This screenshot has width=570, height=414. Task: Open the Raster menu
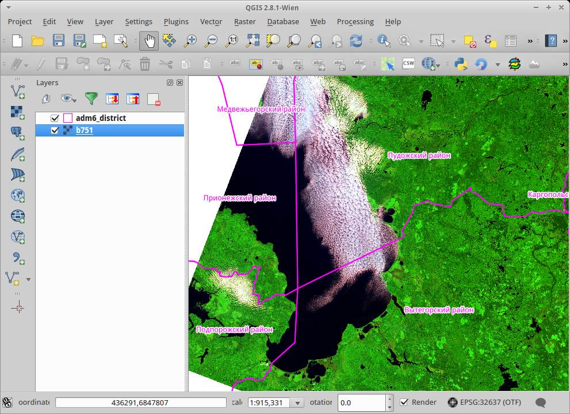[244, 21]
